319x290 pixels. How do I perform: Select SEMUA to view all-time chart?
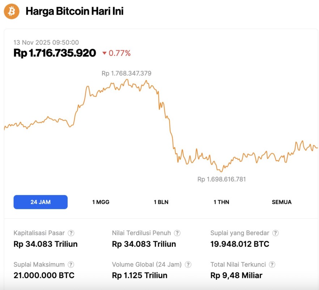pos(281,202)
